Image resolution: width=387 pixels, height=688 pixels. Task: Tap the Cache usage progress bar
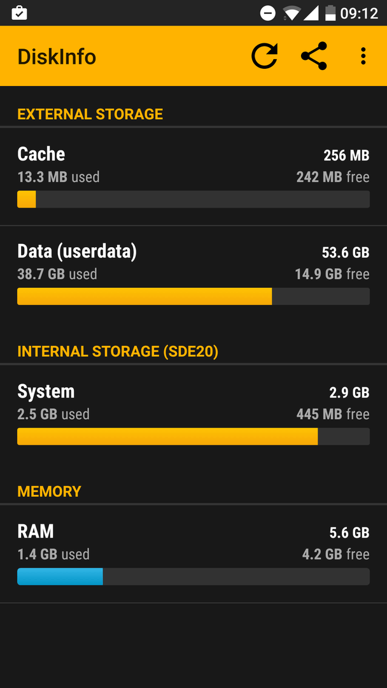tap(193, 199)
